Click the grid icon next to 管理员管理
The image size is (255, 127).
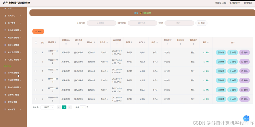tap(5, 102)
